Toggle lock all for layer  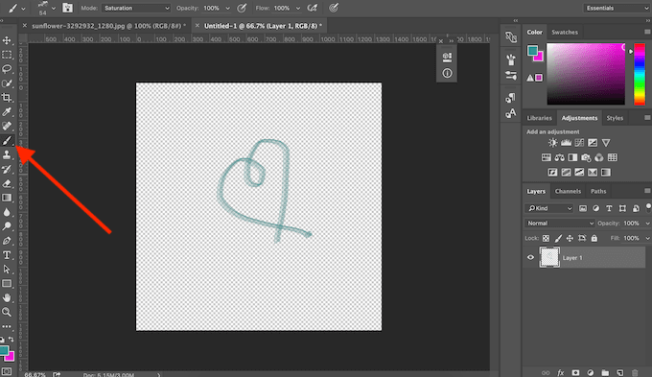(594, 238)
